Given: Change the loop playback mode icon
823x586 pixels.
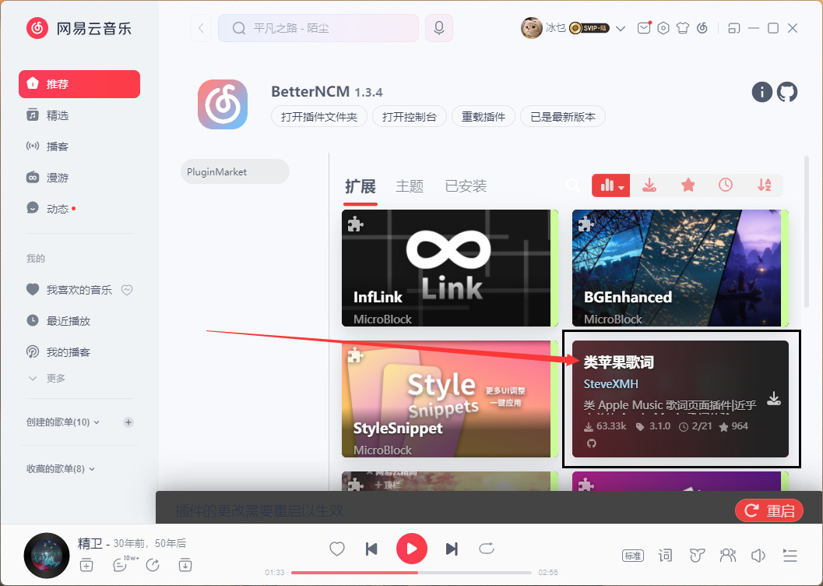Looking at the screenshot, I should pos(487,549).
